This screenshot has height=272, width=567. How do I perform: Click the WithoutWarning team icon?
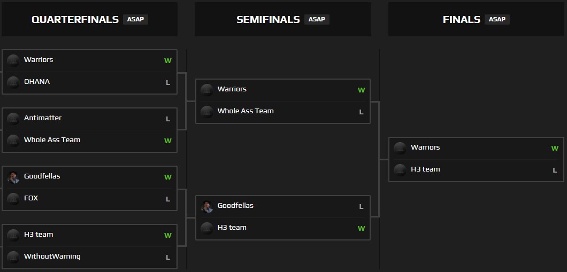[13, 257]
